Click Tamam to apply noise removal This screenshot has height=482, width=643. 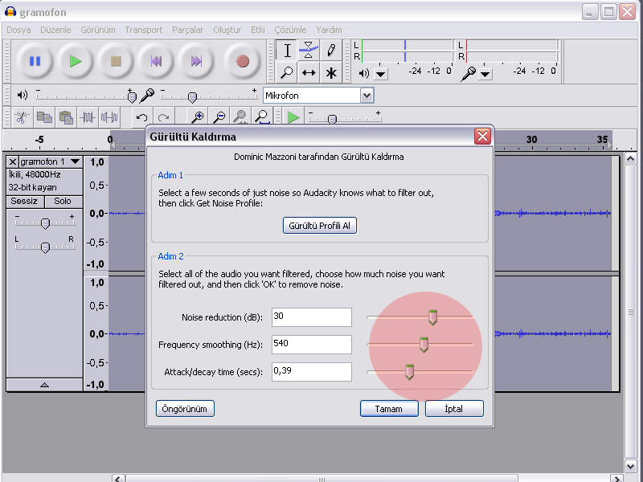tap(389, 409)
